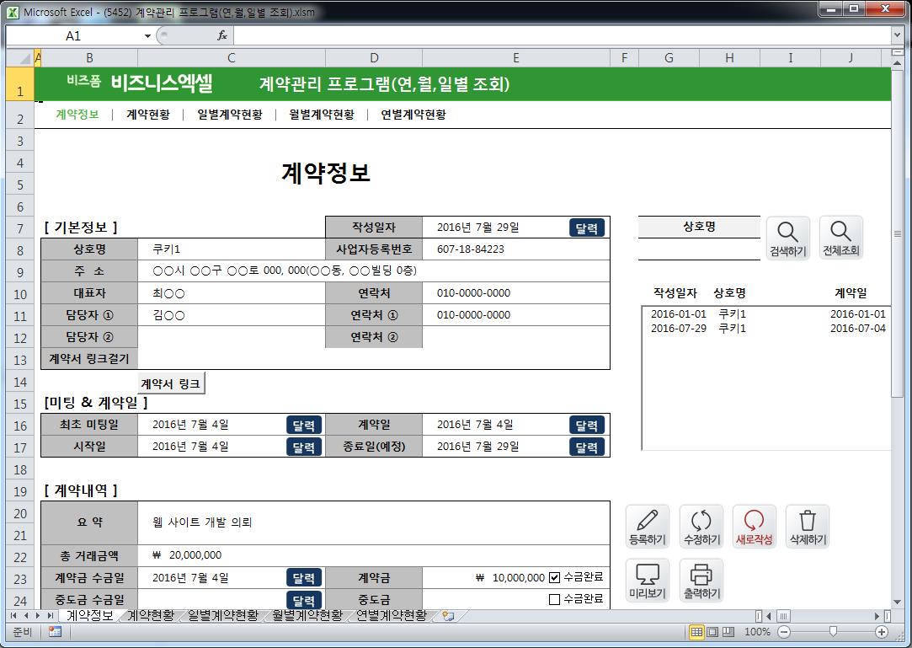Go to the 일별계약현황 navigation link
The width and height of the screenshot is (912, 648).
(230, 114)
